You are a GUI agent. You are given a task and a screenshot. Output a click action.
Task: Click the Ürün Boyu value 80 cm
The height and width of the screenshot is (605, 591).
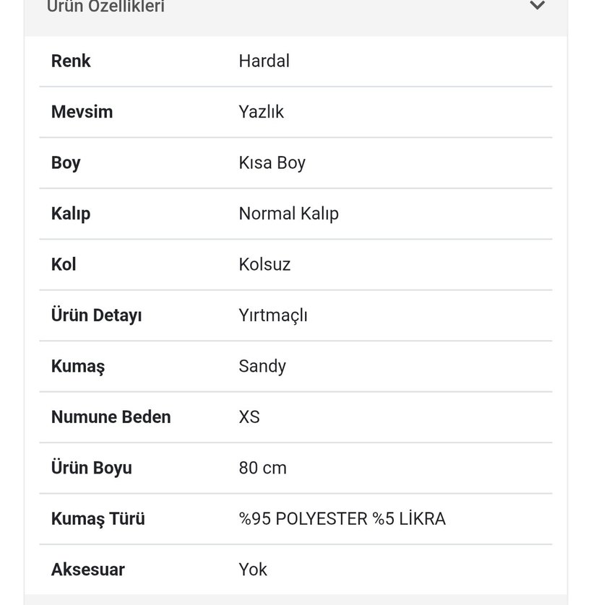click(263, 468)
